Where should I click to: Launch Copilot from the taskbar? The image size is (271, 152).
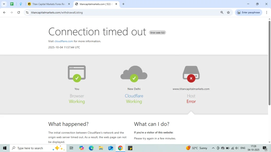(82, 148)
